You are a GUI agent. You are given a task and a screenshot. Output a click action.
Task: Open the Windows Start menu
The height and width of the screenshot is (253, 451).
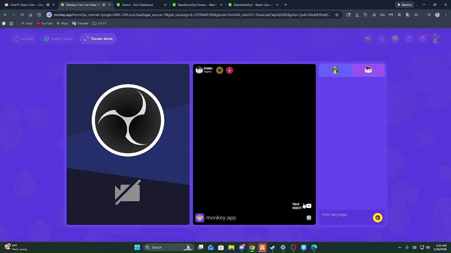pyautogui.click(x=137, y=247)
